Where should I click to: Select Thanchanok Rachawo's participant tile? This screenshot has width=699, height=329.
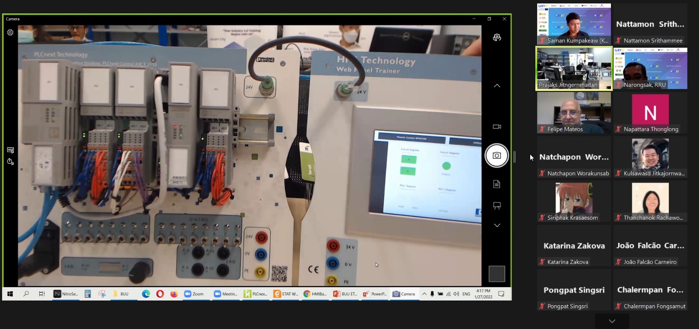[650, 201]
